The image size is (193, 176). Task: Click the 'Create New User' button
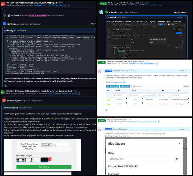pos(125,86)
